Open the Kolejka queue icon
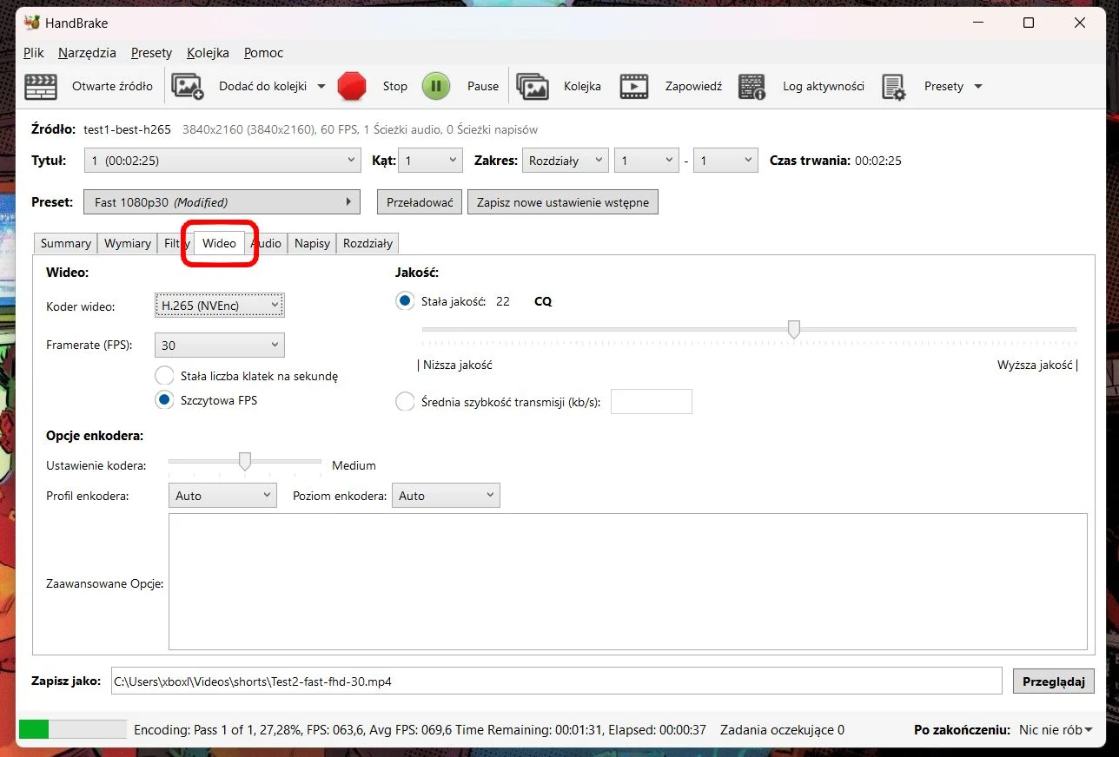Image resolution: width=1119 pixels, height=757 pixels. pyautogui.click(x=533, y=86)
